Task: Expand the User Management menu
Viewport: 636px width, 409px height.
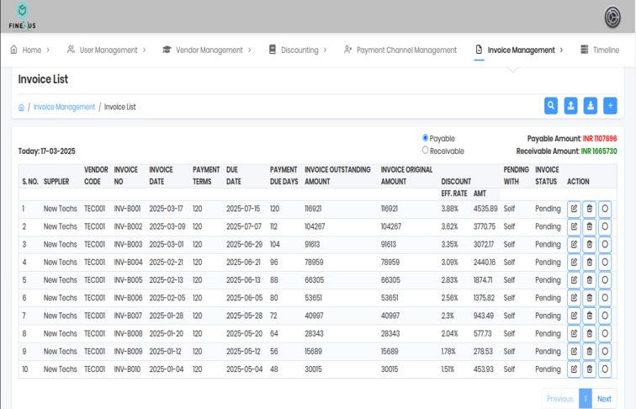Action: pyautogui.click(x=108, y=50)
